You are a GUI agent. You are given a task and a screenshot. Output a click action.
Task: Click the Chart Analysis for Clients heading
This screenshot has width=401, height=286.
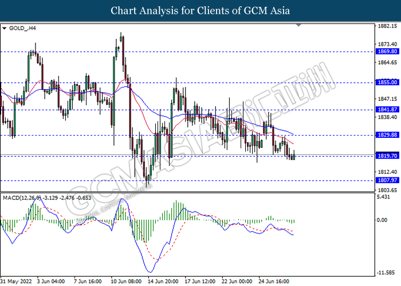pos(200,11)
